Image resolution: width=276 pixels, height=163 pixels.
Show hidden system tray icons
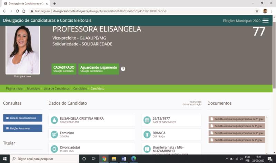pos(227,159)
